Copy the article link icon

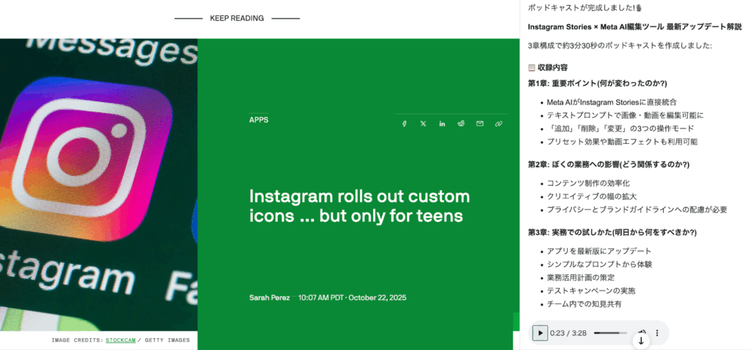tap(499, 123)
